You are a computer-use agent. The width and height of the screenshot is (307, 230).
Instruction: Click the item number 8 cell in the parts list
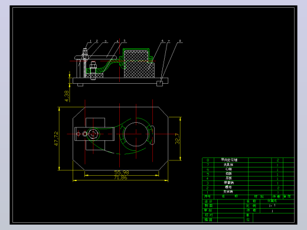[x=208, y=160]
